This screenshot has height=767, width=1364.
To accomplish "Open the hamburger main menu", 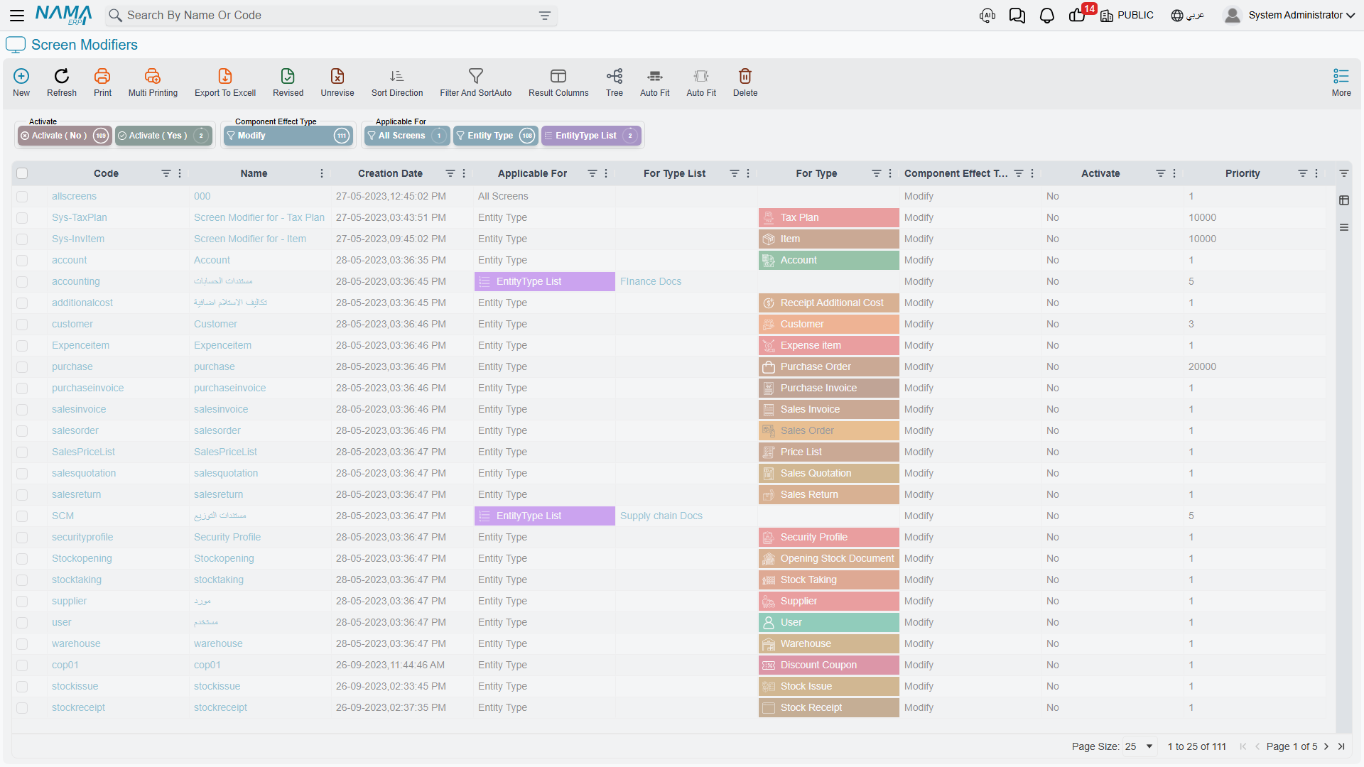I will [x=17, y=15].
